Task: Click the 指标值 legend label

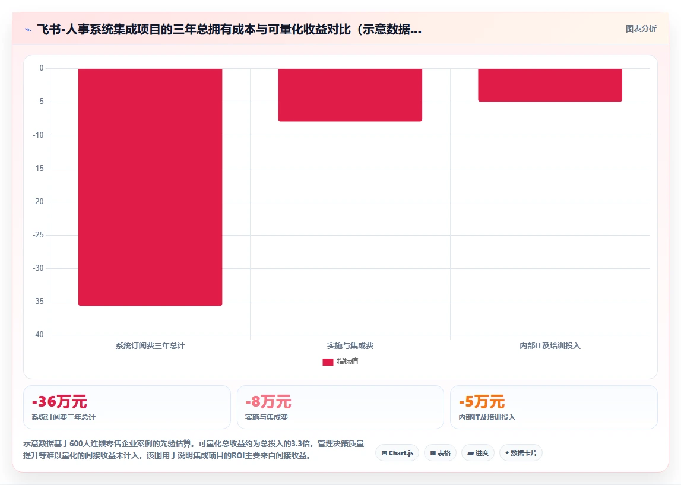Action: click(347, 362)
